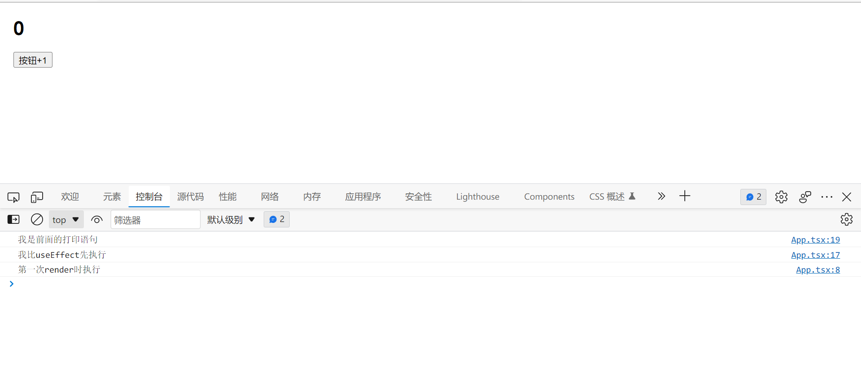Toggle live expression eye icon
Screen dimensions: 861x389
[x=97, y=219]
